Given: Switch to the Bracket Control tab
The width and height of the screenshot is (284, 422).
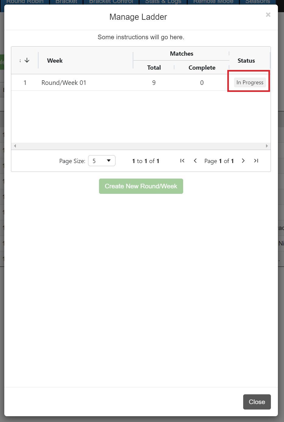Looking at the screenshot, I should click(x=111, y=2).
